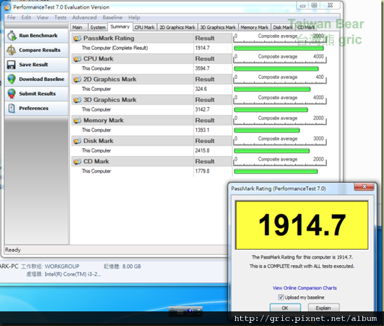Open the Edit menu
This screenshot has width=384, height=326.
(26, 17)
